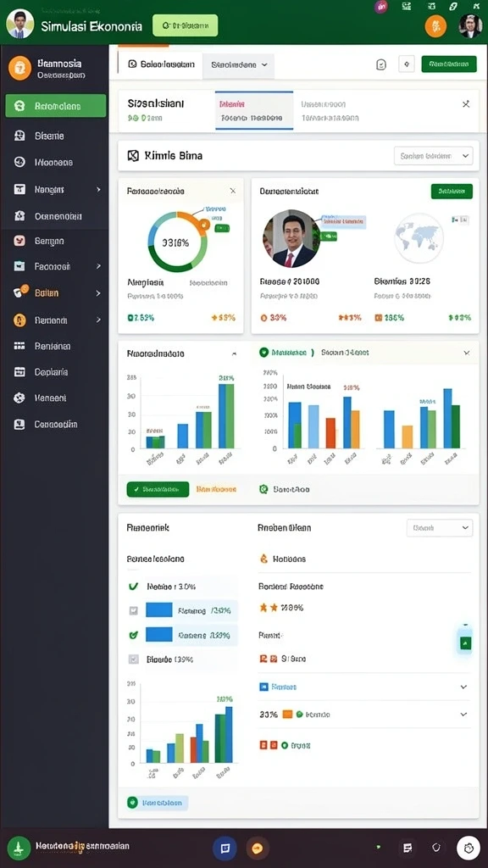Screen dimensions: 488x868
Task: Expand the row with the blue square icon
Action: coord(364,687)
